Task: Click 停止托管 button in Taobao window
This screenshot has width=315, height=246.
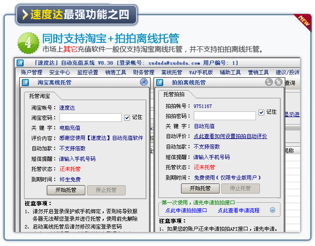Action: point(106,190)
